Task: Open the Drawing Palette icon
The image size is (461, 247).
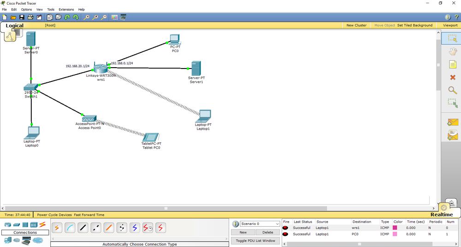Action: pos(114,17)
